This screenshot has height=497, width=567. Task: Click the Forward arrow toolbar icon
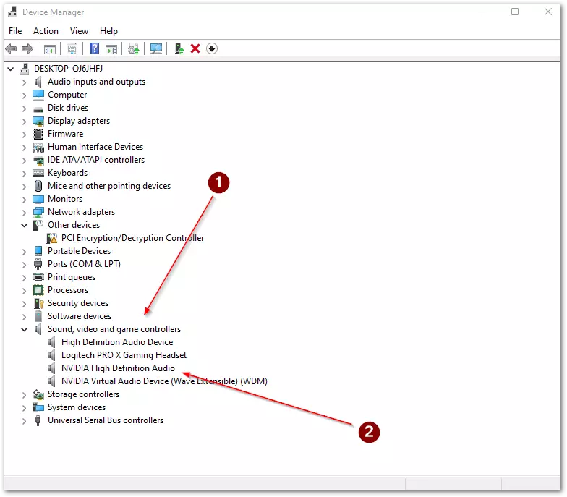click(27, 48)
